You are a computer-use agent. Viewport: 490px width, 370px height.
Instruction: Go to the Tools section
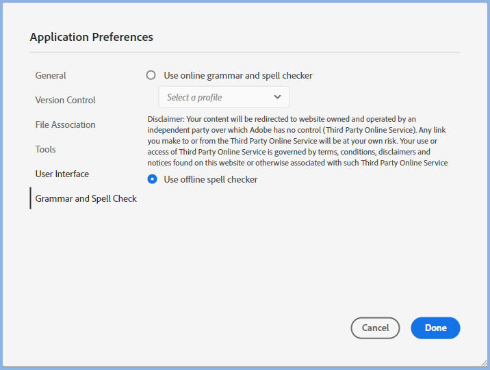pos(45,149)
